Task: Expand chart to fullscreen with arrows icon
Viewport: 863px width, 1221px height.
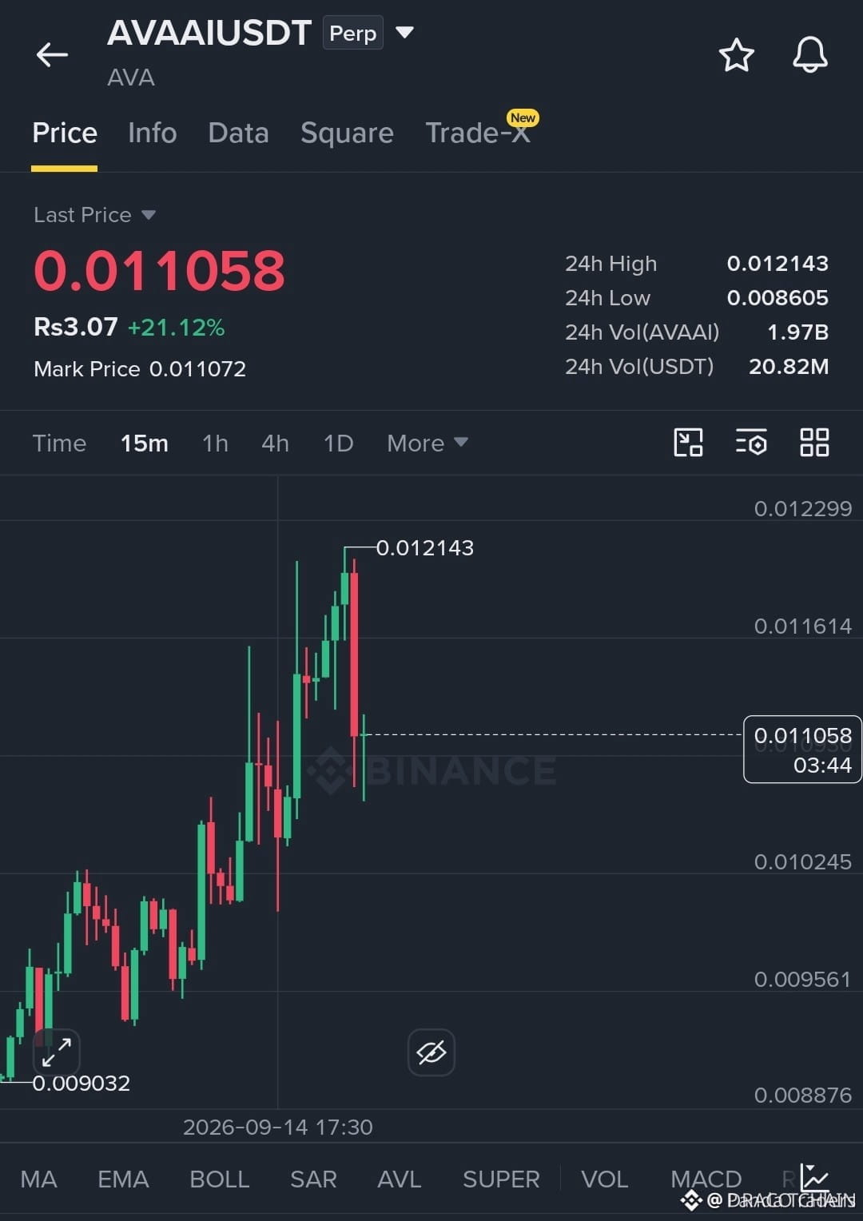Action: (x=57, y=1052)
